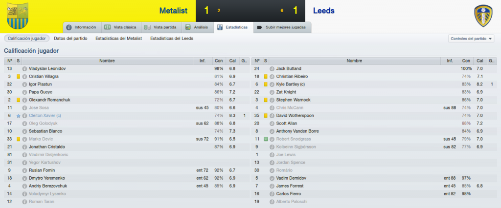This screenshot has width=501, height=208.
Task: Click the Metalist club crest
Action: coord(17,16)
